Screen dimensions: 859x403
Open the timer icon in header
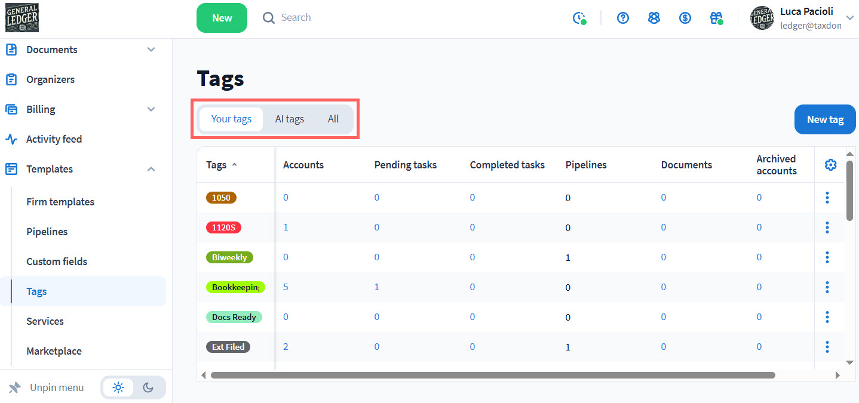click(x=578, y=18)
